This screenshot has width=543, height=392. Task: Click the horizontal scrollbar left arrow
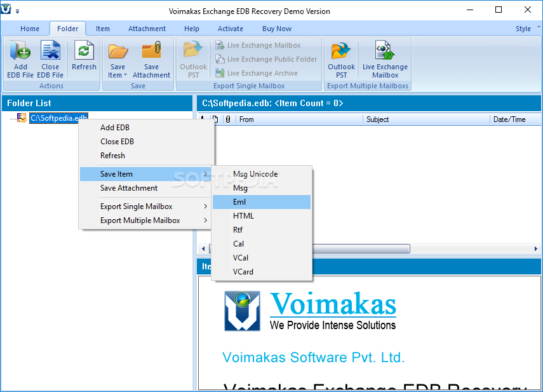click(203, 248)
